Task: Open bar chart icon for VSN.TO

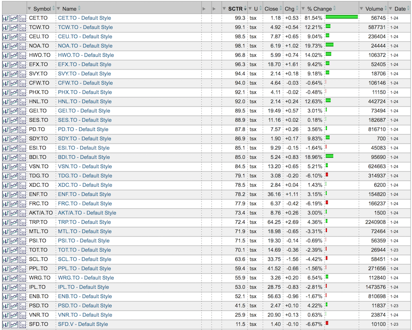Action: click(x=6, y=167)
